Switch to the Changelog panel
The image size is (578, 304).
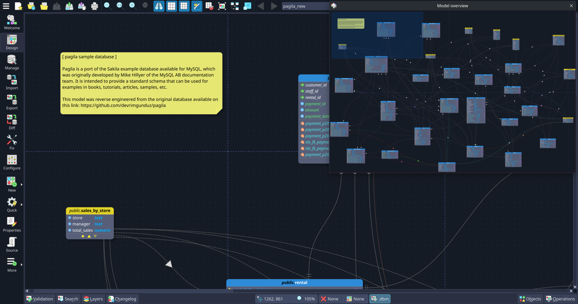point(123,299)
